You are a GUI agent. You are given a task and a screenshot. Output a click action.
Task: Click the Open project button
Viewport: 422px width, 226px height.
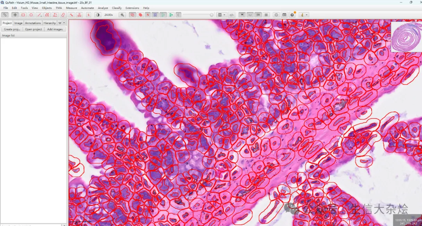click(34, 29)
